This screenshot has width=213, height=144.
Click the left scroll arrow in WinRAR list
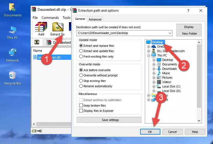(x=34, y=124)
